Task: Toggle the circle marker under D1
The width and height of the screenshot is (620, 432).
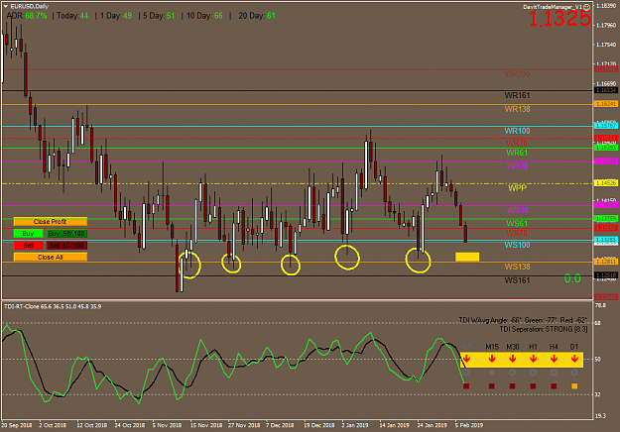Action: [574, 373]
